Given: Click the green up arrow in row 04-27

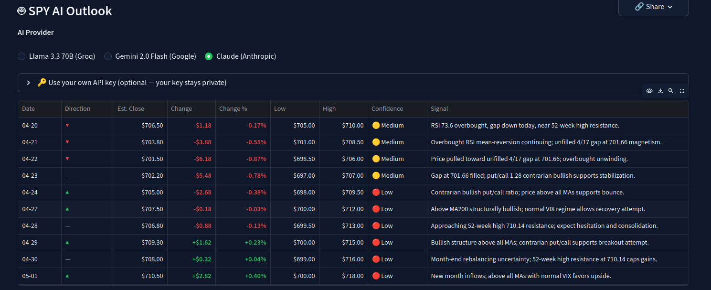Looking at the screenshot, I should coord(67,209).
